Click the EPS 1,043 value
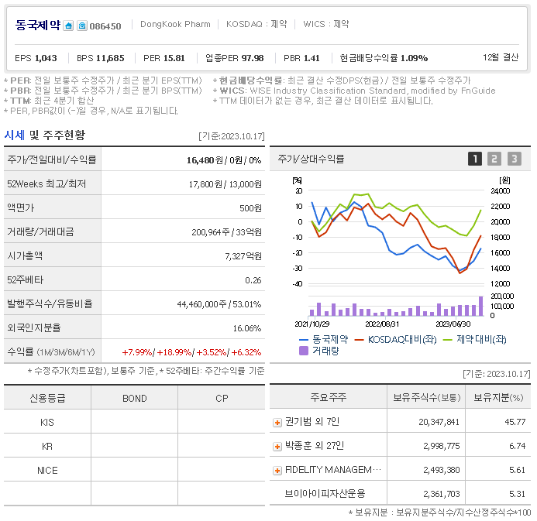 [x=46, y=58]
